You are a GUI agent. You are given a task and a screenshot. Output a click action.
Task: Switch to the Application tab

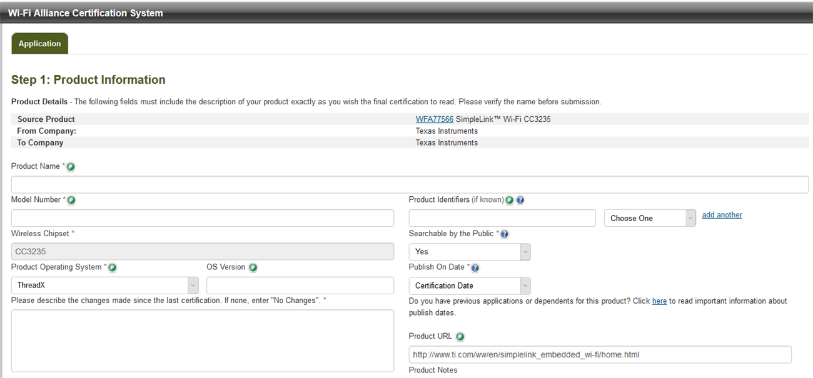(x=39, y=44)
